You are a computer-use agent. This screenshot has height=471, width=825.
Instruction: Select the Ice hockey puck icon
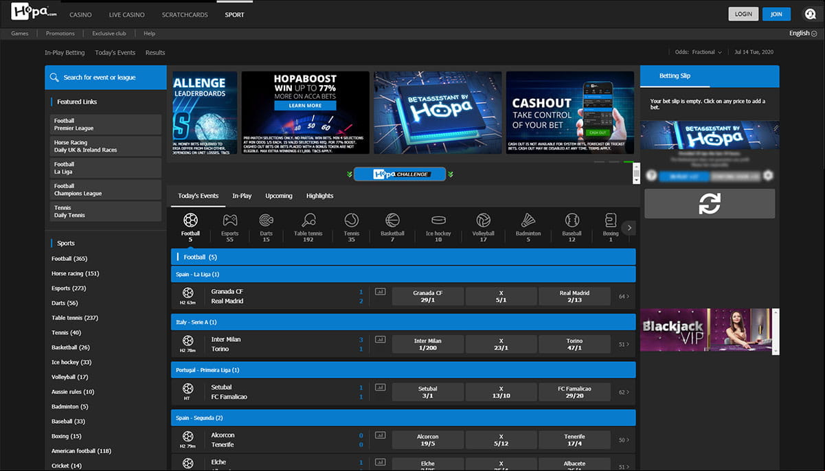tap(438, 220)
